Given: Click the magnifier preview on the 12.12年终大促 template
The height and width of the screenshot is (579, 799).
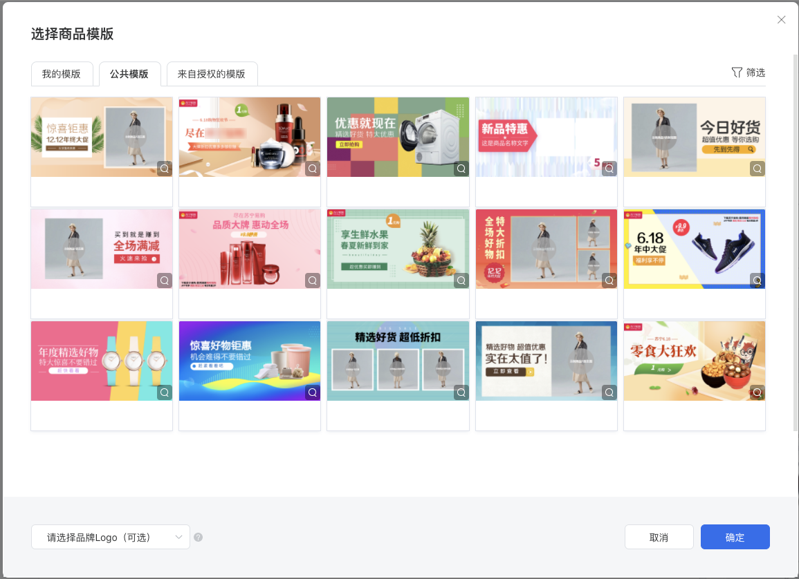Looking at the screenshot, I should point(164,168).
